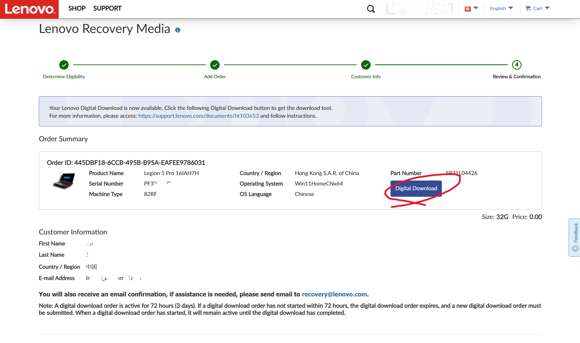Click step 4 Review & Confirmation circle

[x=517, y=65]
